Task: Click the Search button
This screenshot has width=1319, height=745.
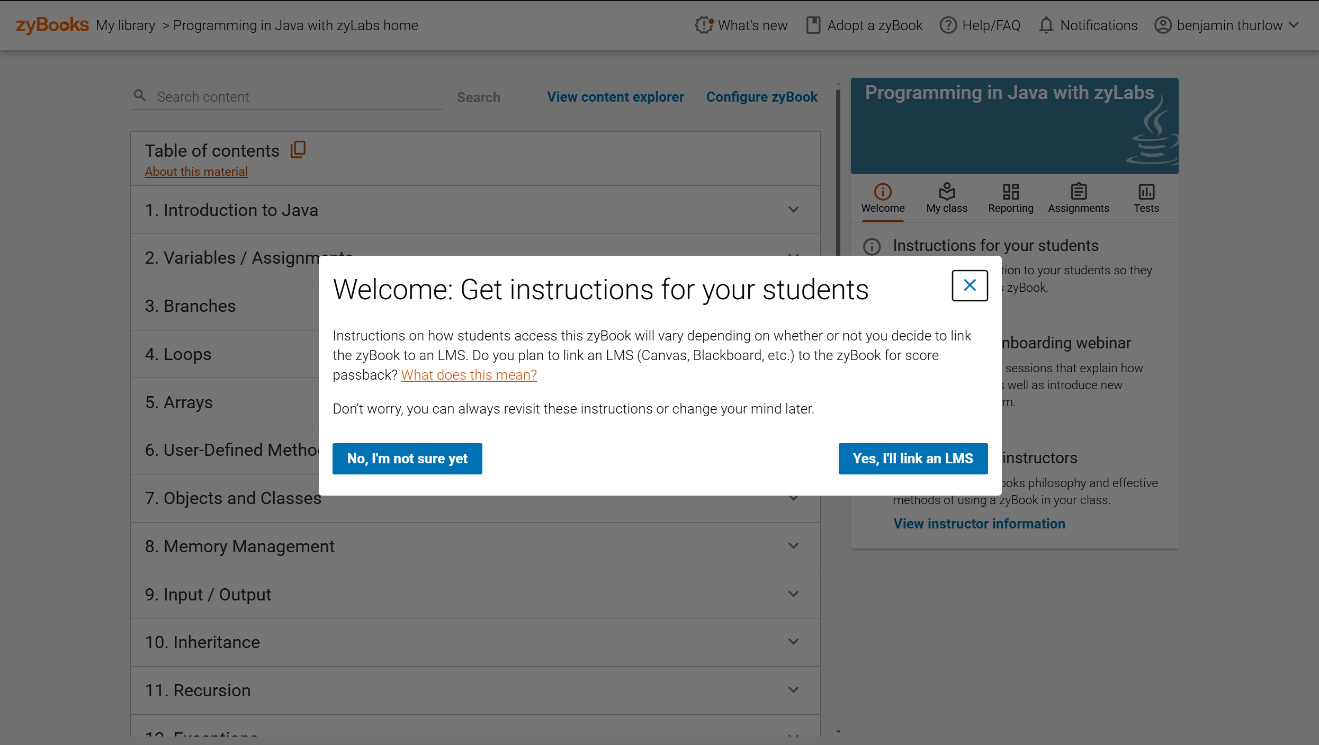Action: pyautogui.click(x=478, y=97)
